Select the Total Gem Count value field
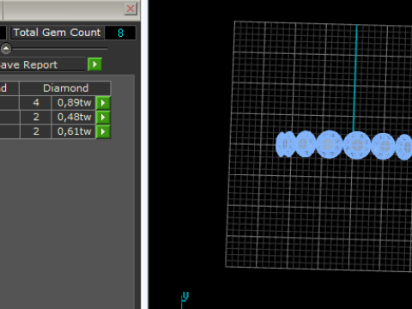 (x=120, y=33)
